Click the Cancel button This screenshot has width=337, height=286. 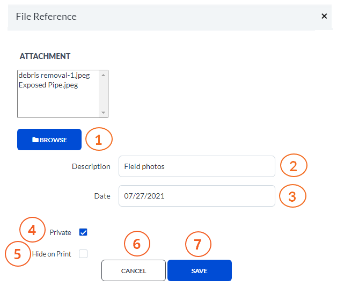click(x=134, y=271)
